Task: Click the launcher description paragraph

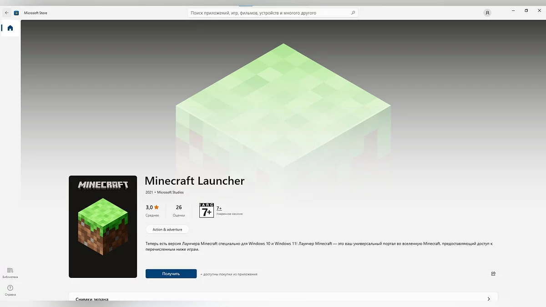Action: pos(319,247)
